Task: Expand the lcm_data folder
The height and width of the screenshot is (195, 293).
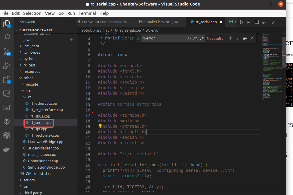Action: pyautogui.click(x=31, y=46)
